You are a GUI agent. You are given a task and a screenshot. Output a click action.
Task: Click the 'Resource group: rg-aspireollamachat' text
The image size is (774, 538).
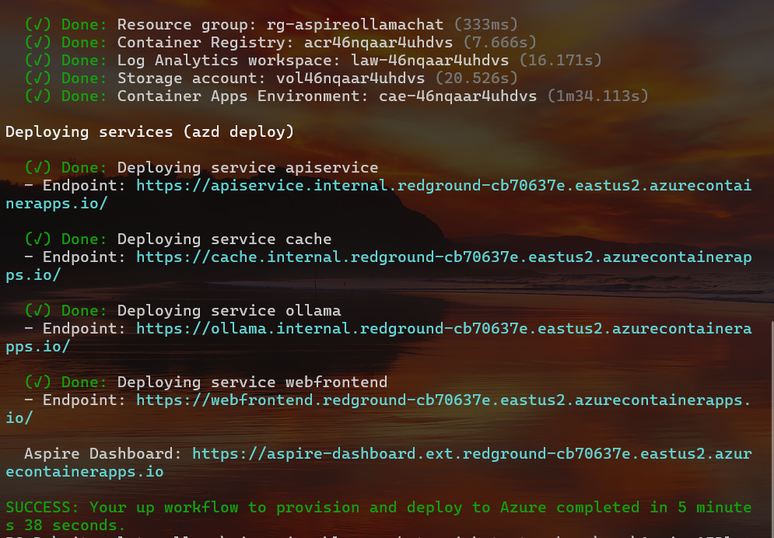tap(280, 25)
